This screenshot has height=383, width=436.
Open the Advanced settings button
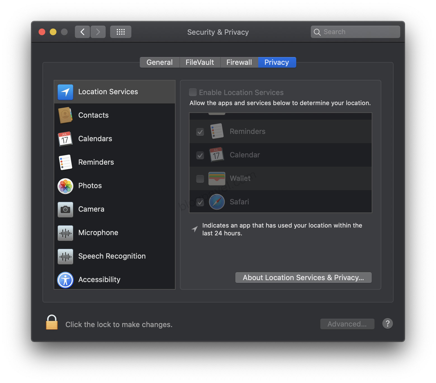[x=347, y=324]
